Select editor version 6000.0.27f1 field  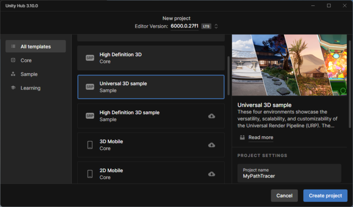(x=184, y=26)
